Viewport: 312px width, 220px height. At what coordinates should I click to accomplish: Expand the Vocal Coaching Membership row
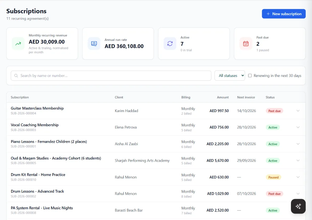298,127
